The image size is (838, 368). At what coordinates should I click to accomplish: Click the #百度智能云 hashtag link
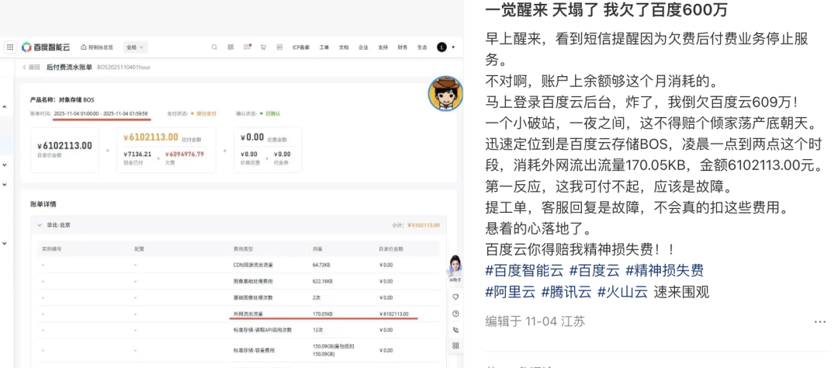(x=524, y=270)
